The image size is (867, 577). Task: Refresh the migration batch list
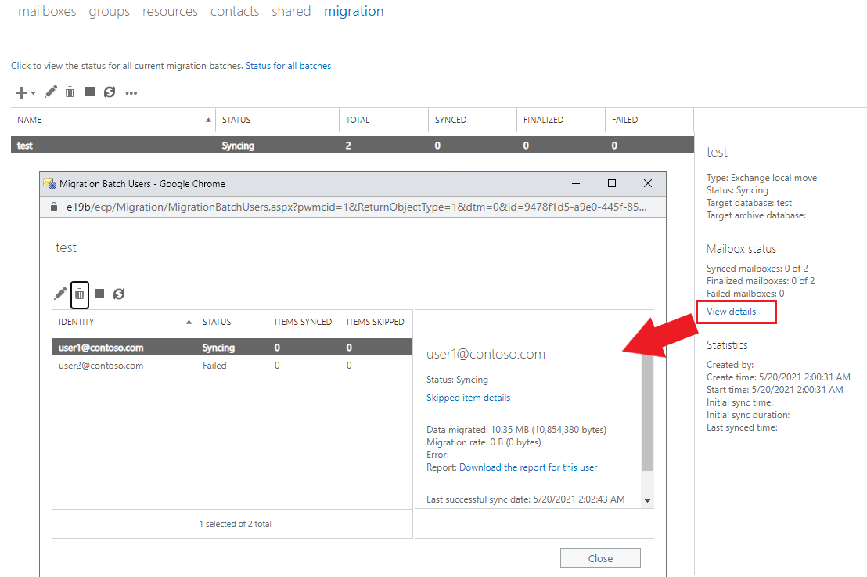(109, 92)
